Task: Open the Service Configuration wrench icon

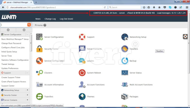Action: [39, 61]
